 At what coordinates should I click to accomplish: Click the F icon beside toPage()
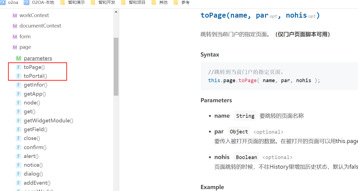pos(18,67)
